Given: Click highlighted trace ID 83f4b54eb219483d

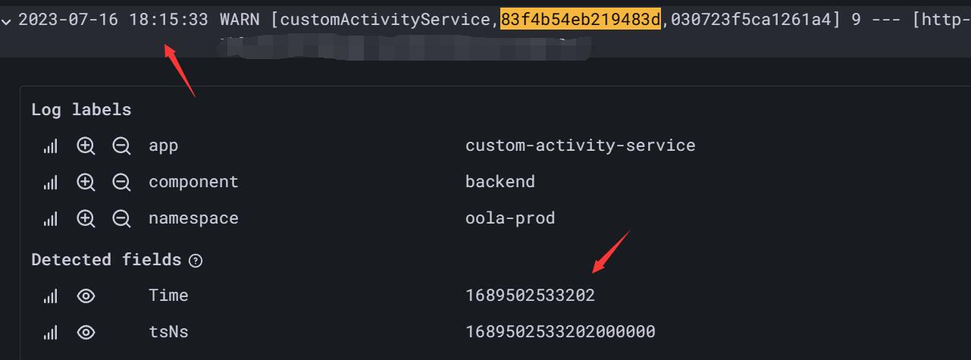Looking at the screenshot, I should coord(581,20).
